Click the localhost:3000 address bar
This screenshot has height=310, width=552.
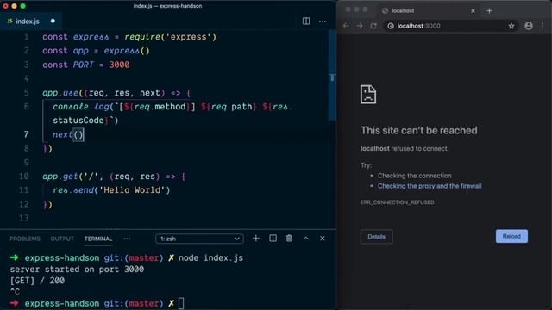[x=450, y=26]
